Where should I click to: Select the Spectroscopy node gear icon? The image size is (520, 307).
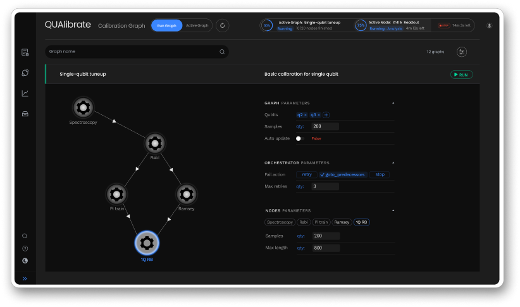click(x=83, y=107)
